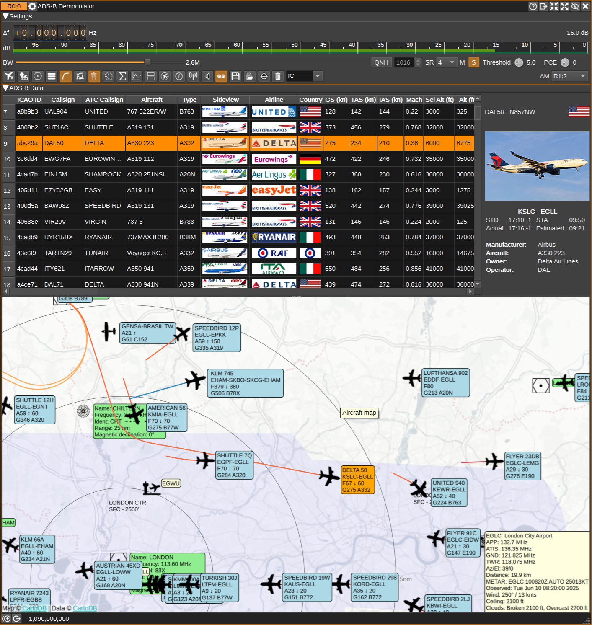Sort by the ATC Callsign column header
This screenshot has height=625, width=592.
pos(104,100)
